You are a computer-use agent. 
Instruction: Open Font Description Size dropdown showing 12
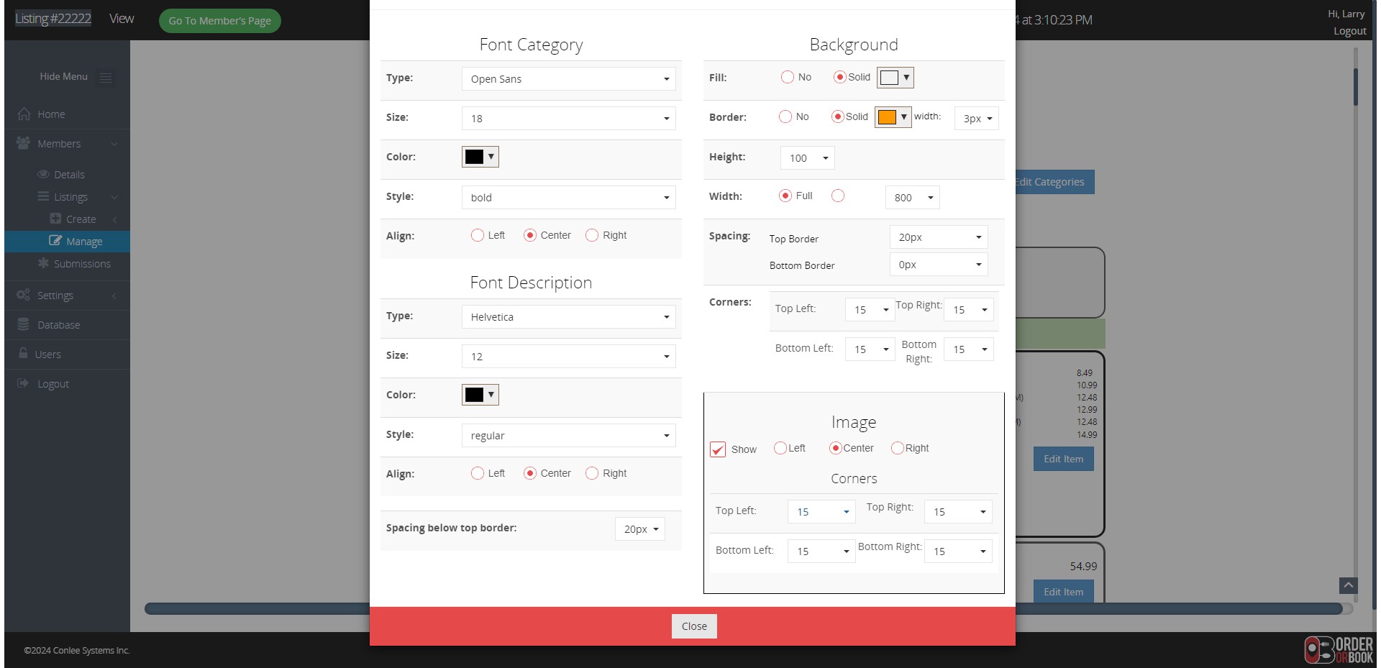(568, 357)
